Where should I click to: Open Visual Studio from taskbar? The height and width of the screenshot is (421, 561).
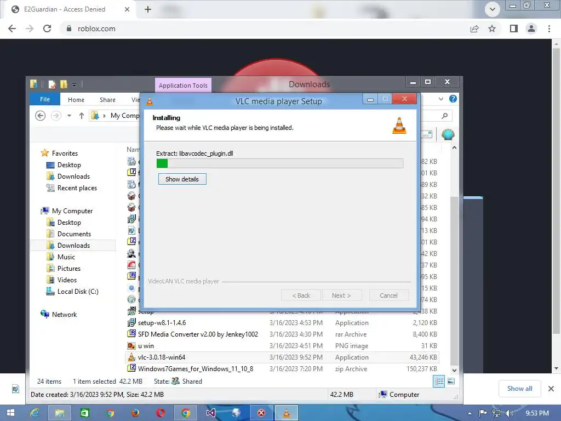point(211,413)
